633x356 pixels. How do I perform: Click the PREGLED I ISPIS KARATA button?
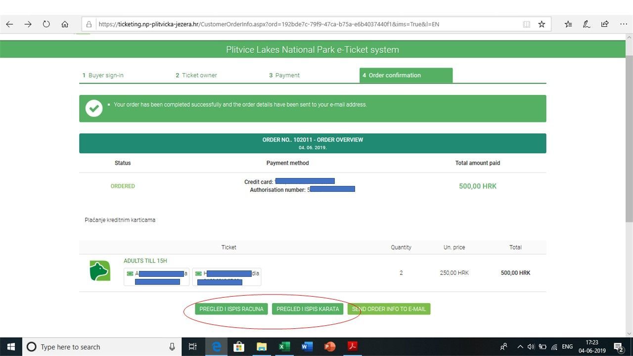(x=308, y=309)
